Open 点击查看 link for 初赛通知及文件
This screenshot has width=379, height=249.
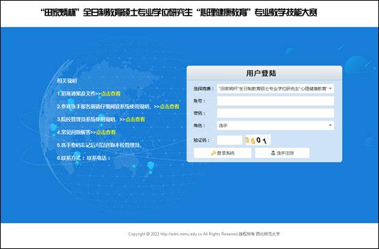111,94
